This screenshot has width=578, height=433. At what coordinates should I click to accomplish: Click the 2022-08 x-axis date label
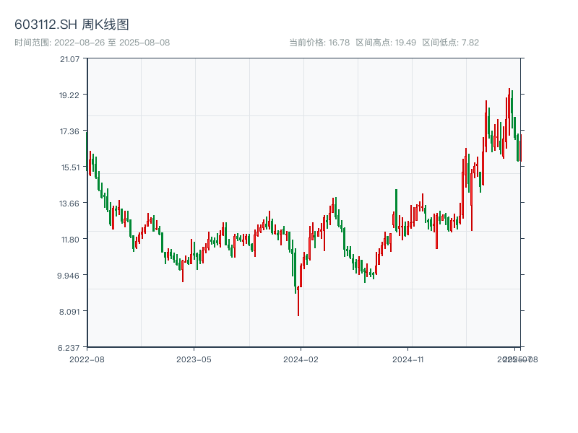[x=87, y=359]
